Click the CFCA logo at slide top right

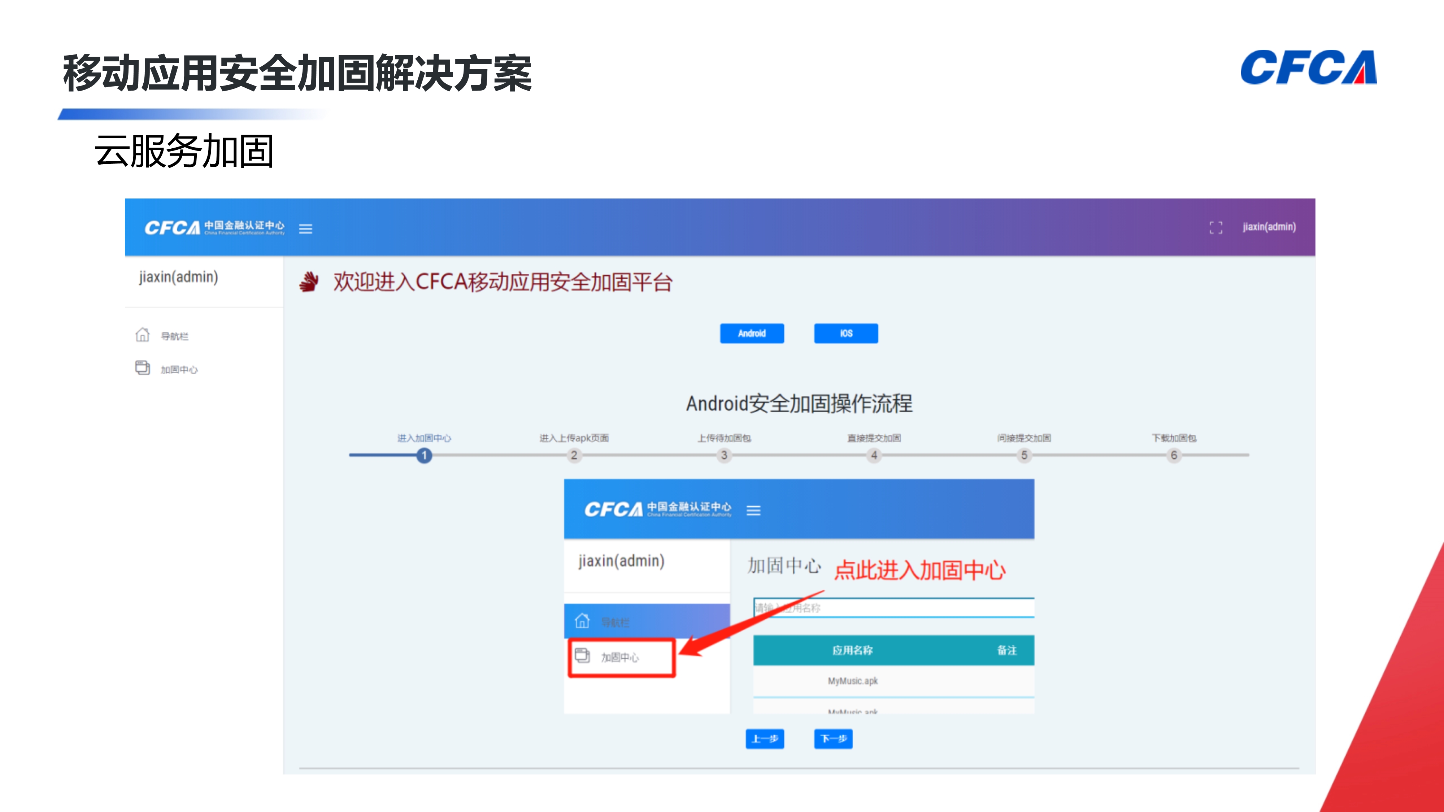pos(1308,67)
